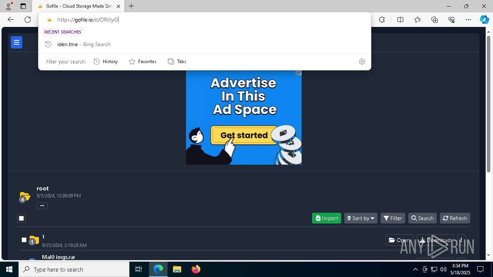Image resolution: width=493 pixels, height=277 pixels.
Task: Click the folder name 1
Action: coord(44,237)
